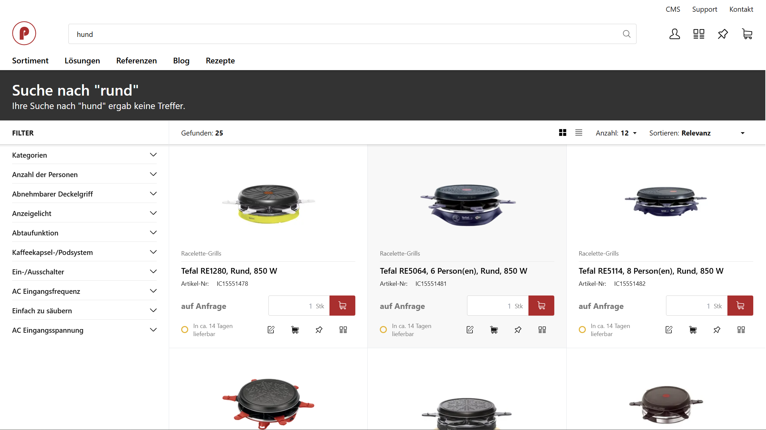This screenshot has width=766, height=430.
Task: Compare Tefal RE5114 product
Action: click(x=741, y=330)
